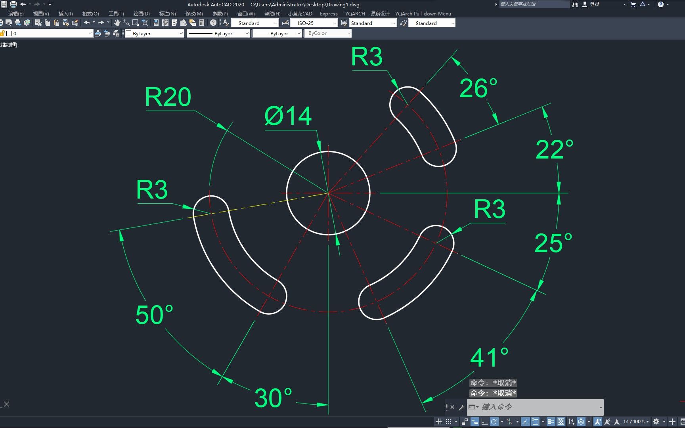Toggle ortho mode in status bar
Image resolution: width=685 pixels, height=428 pixels.
(484, 422)
